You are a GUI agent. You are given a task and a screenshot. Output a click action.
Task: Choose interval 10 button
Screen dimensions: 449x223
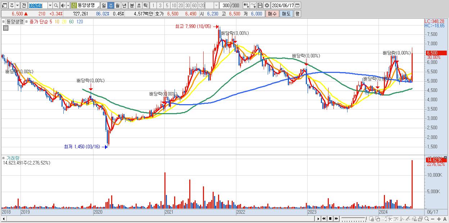pos(174,5)
